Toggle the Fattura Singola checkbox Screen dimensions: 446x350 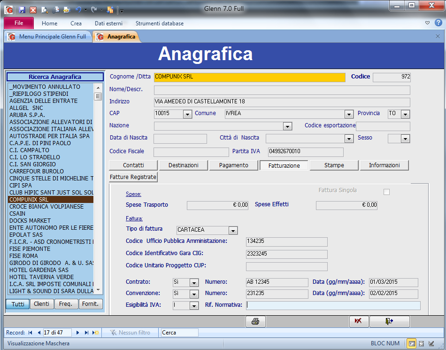click(386, 192)
